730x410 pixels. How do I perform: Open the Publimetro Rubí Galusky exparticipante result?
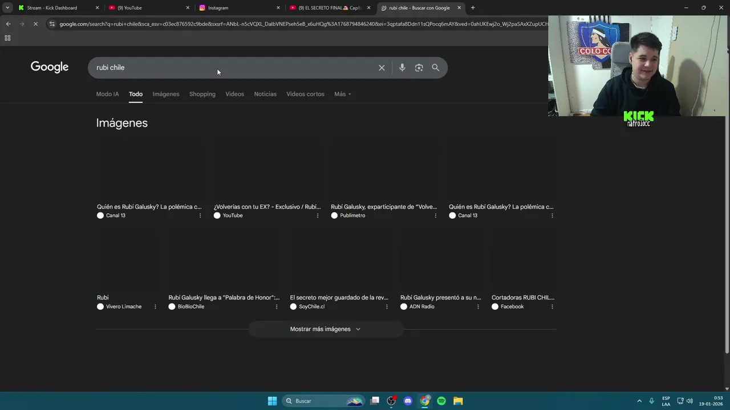click(384, 207)
